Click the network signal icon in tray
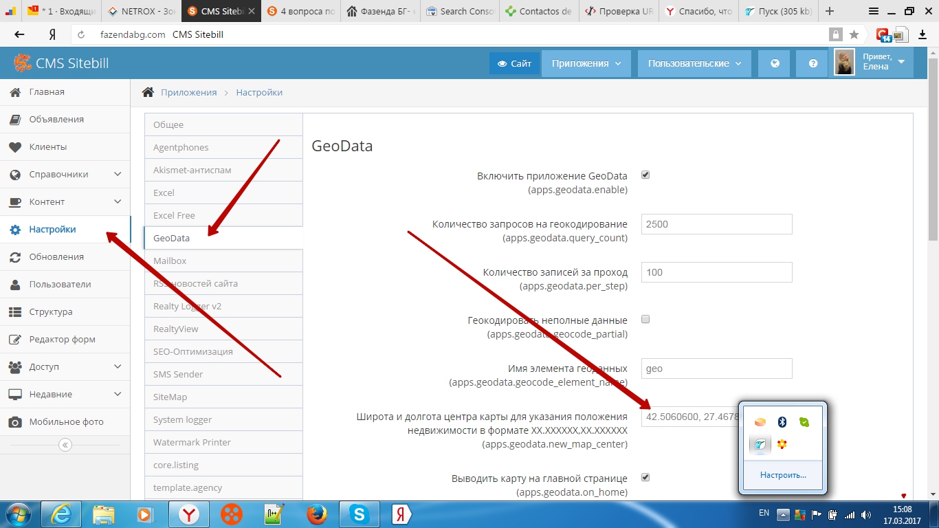Viewport: 939px width, 528px height. 850,514
